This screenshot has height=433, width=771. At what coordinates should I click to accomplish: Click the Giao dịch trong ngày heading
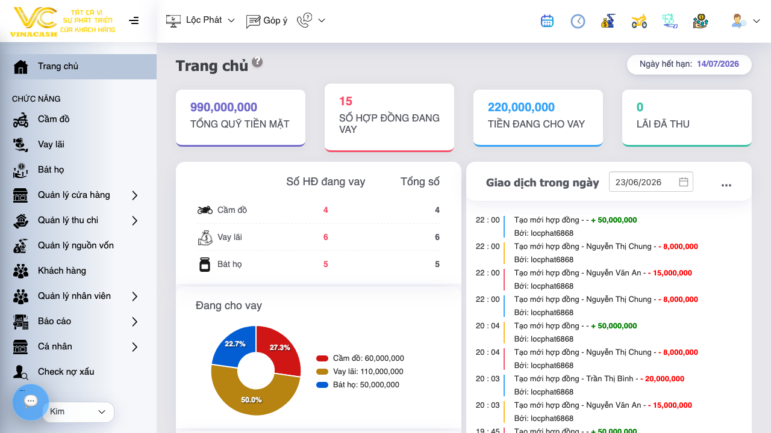pos(543,183)
